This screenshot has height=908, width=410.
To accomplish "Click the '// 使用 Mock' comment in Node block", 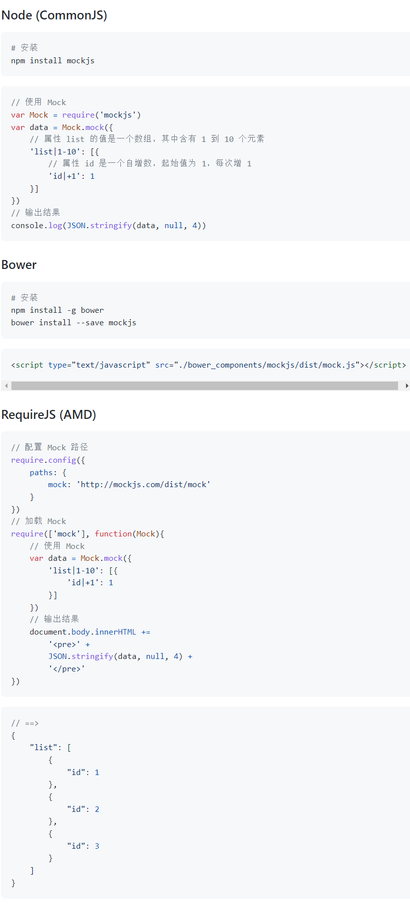I will (39, 102).
